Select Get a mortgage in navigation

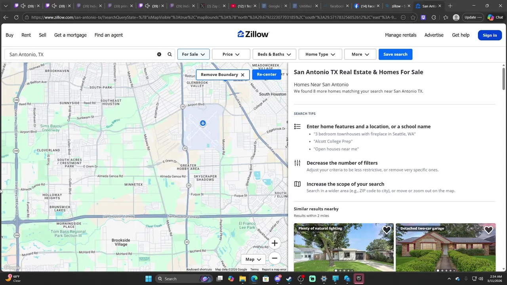tap(71, 35)
